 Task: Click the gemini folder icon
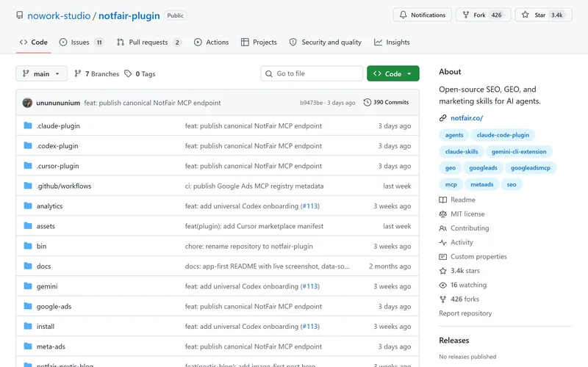point(28,286)
